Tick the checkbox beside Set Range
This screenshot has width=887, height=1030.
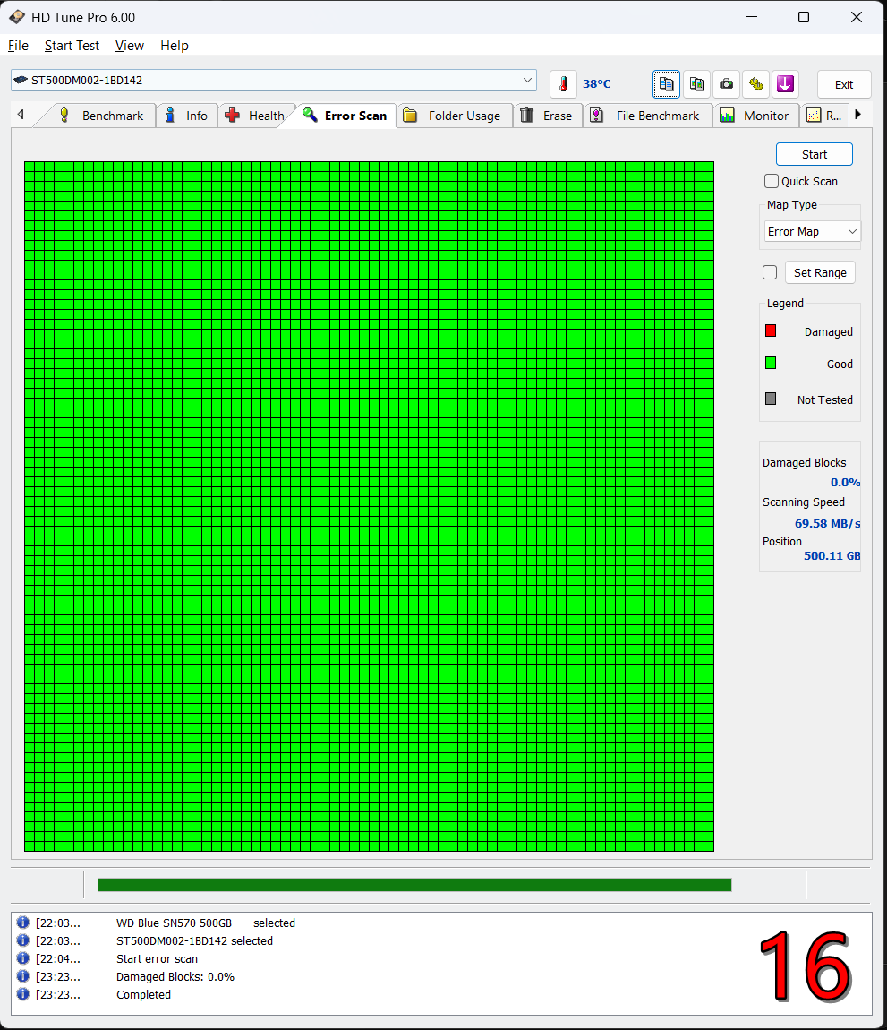click(x=770, y=272)
